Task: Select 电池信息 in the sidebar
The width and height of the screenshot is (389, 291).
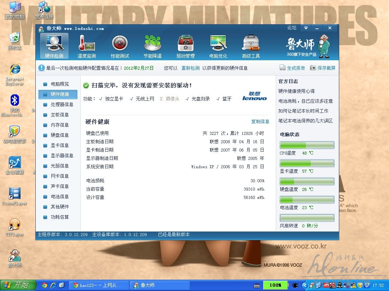Action: 60,197
